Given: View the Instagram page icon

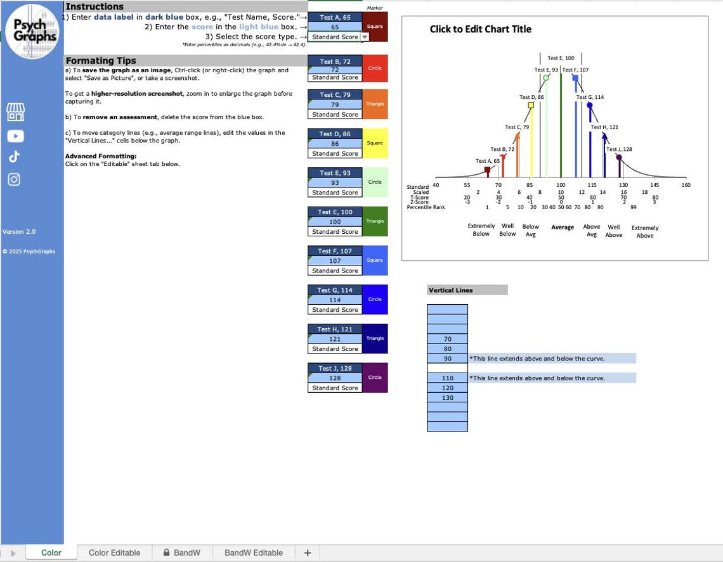Looking at the screenshot, I should click(x=15, y=179).
